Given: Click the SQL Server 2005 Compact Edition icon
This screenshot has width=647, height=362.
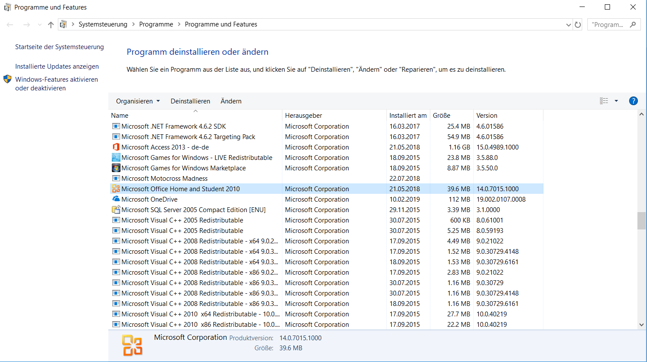Looking at the screenshot, I should coord(116,210).
